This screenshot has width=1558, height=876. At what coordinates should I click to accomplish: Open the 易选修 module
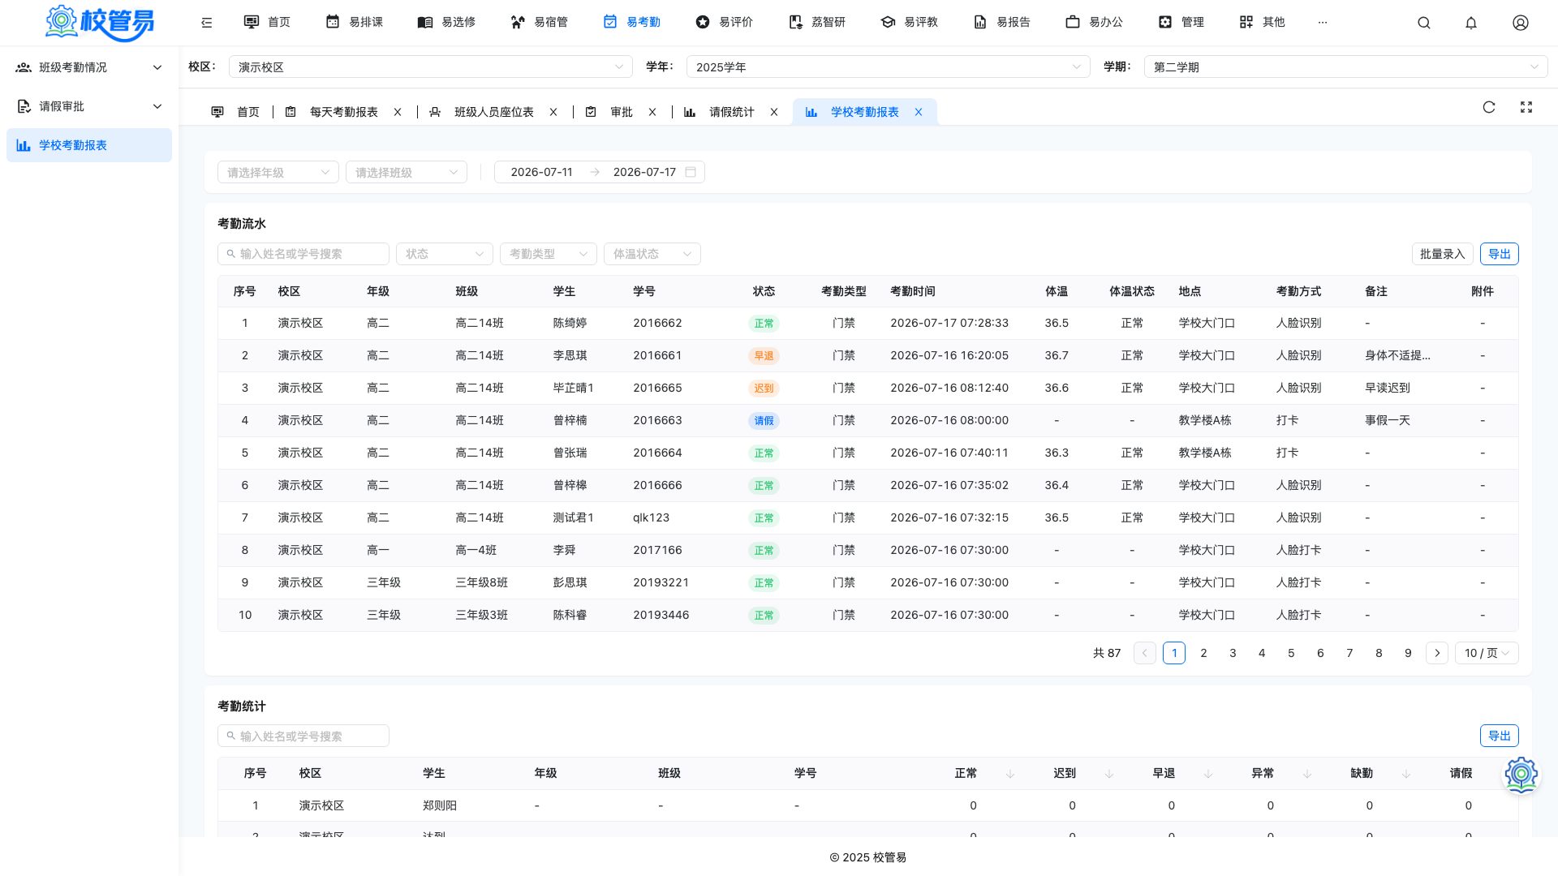446,23
